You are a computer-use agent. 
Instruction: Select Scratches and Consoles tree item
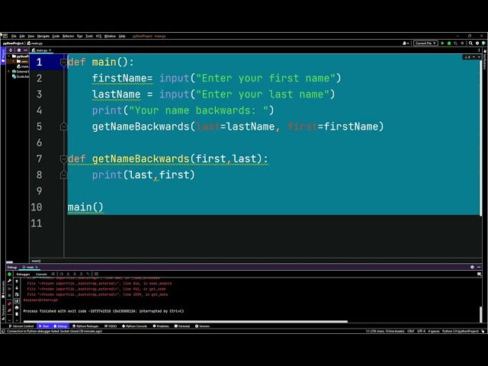[x=21, y=76]
